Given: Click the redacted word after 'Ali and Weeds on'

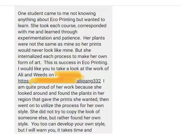Looking at the screenshot, I should [x=69, y=75].
